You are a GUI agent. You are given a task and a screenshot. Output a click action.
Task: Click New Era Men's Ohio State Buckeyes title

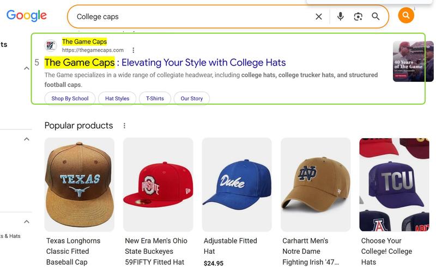click(x=156, y=251)
